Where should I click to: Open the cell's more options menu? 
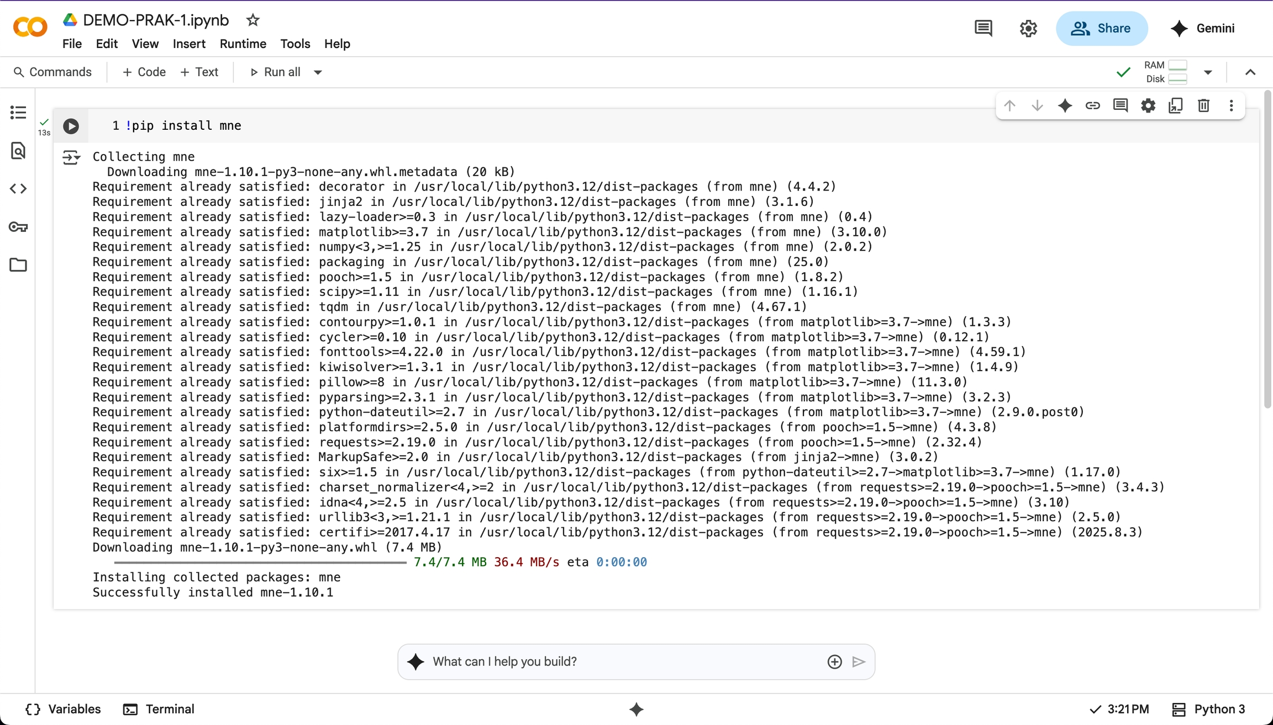(1231, 105)
